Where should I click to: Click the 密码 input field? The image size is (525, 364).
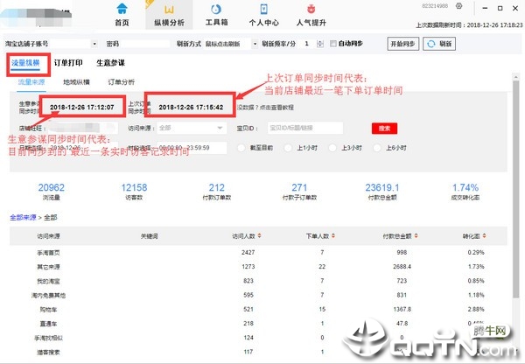point(145,44)
